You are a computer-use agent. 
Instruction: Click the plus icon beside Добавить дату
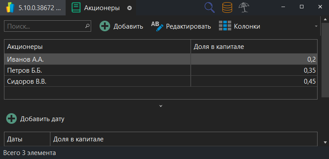(x=11, y=119)
